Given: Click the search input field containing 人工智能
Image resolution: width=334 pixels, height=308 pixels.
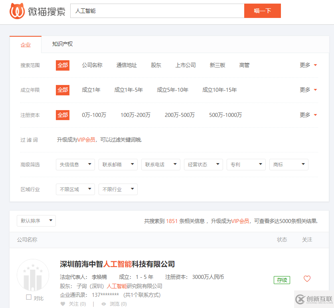Looking at the screenshot, I should (157, 11).
